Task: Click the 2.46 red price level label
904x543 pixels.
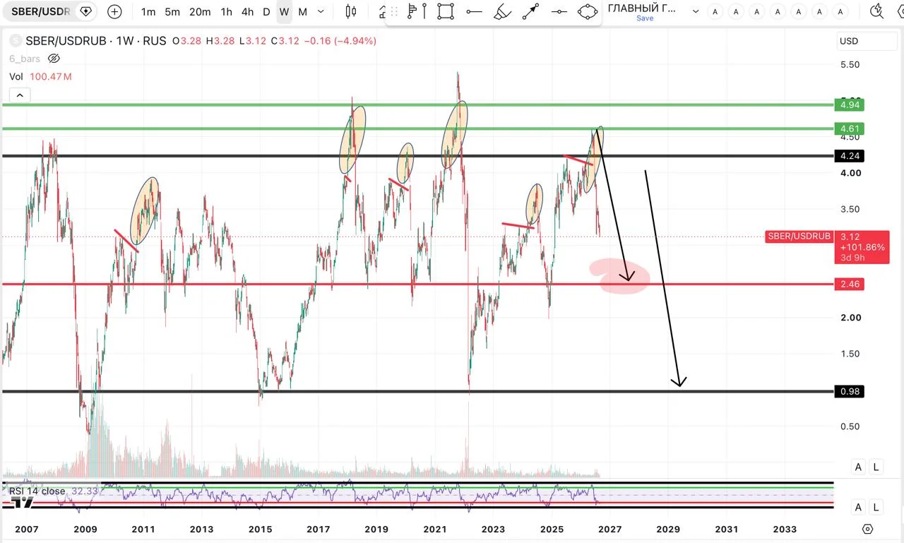Action: 849,284
